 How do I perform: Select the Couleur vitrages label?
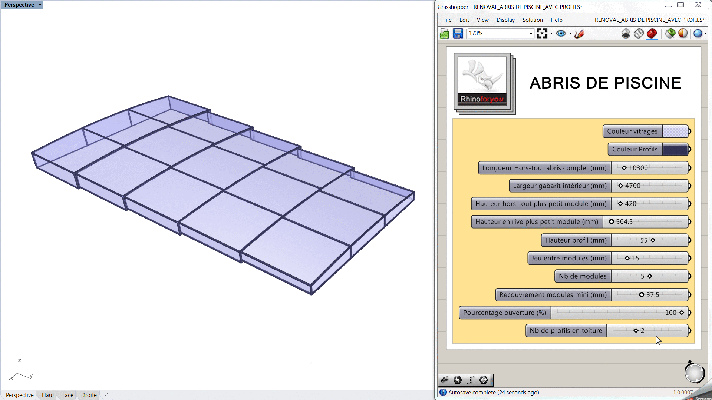point(632,131)
